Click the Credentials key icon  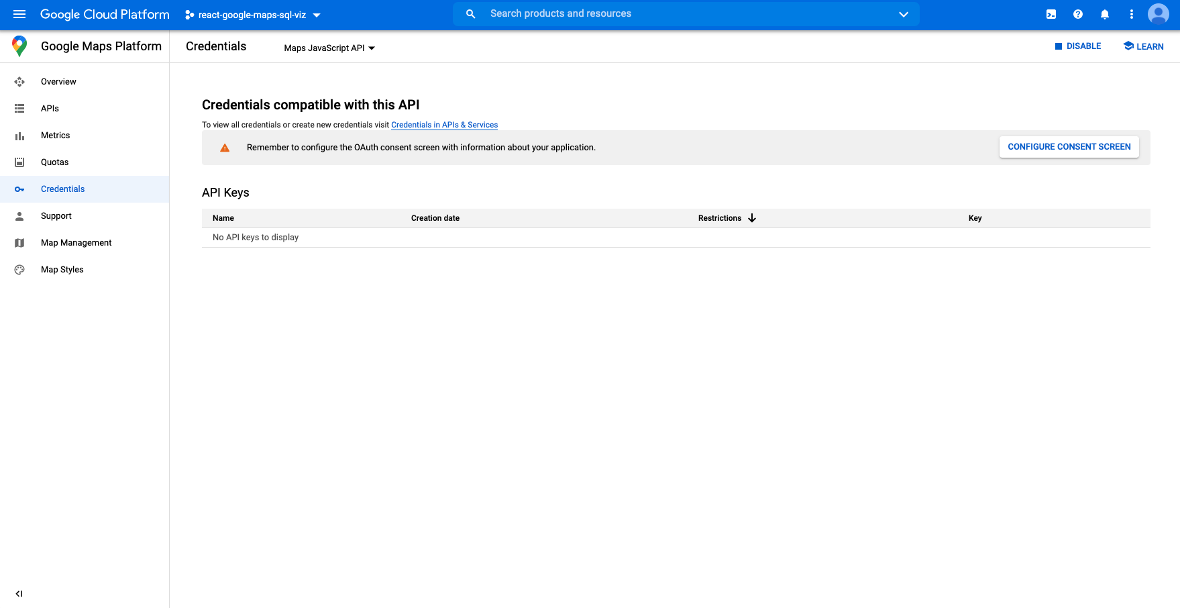pyautogui.click(x=19, y=189)
